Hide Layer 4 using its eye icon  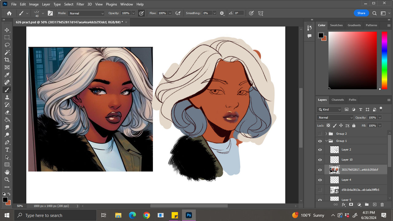320,180
